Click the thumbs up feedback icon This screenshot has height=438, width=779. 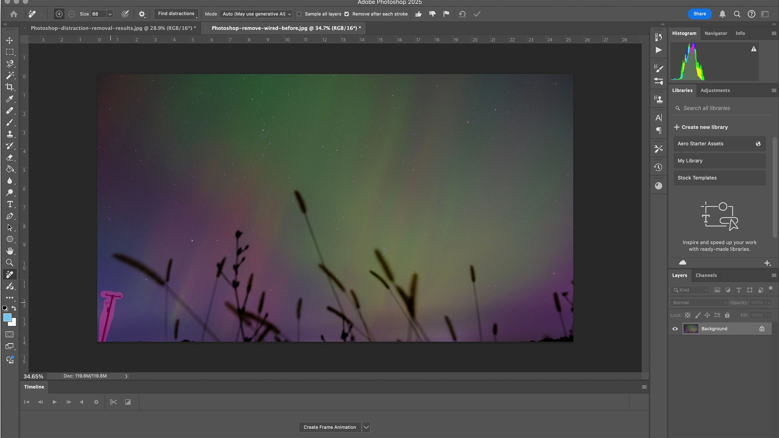419,14
